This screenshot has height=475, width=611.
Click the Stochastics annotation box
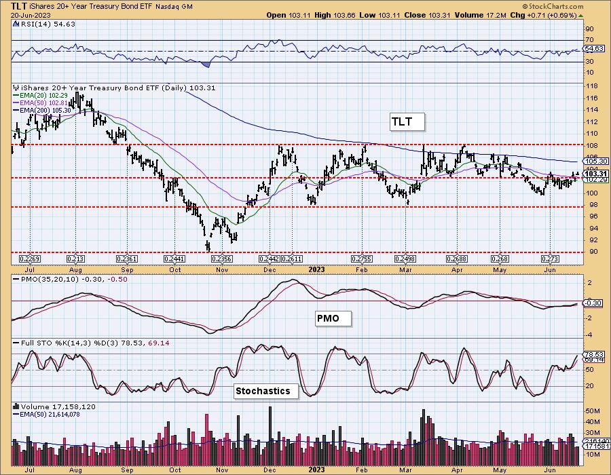point(266,391)
